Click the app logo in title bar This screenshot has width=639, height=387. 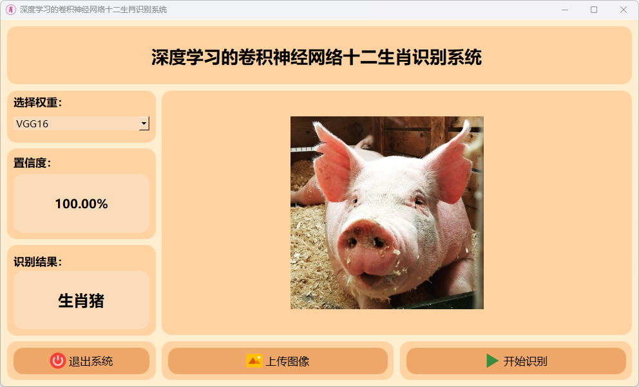point(11,10)
